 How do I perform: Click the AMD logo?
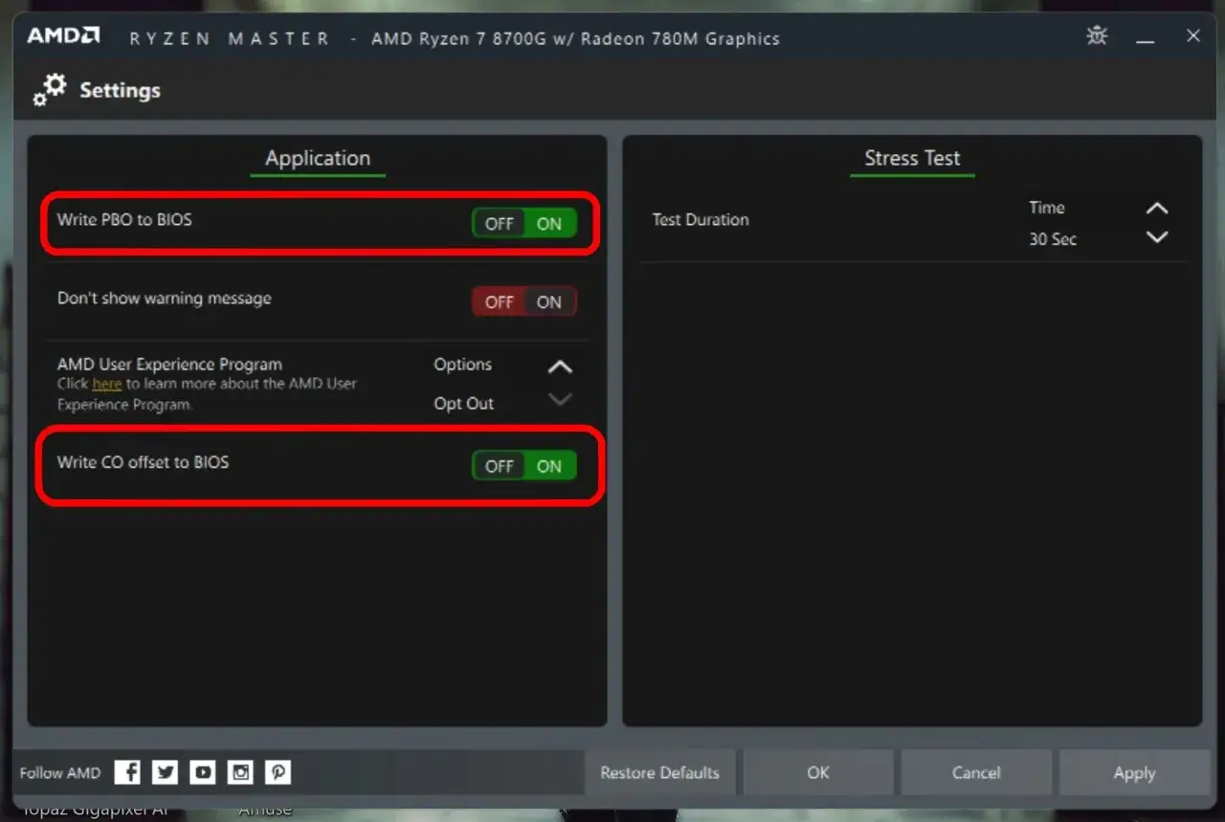click(63, 36)
